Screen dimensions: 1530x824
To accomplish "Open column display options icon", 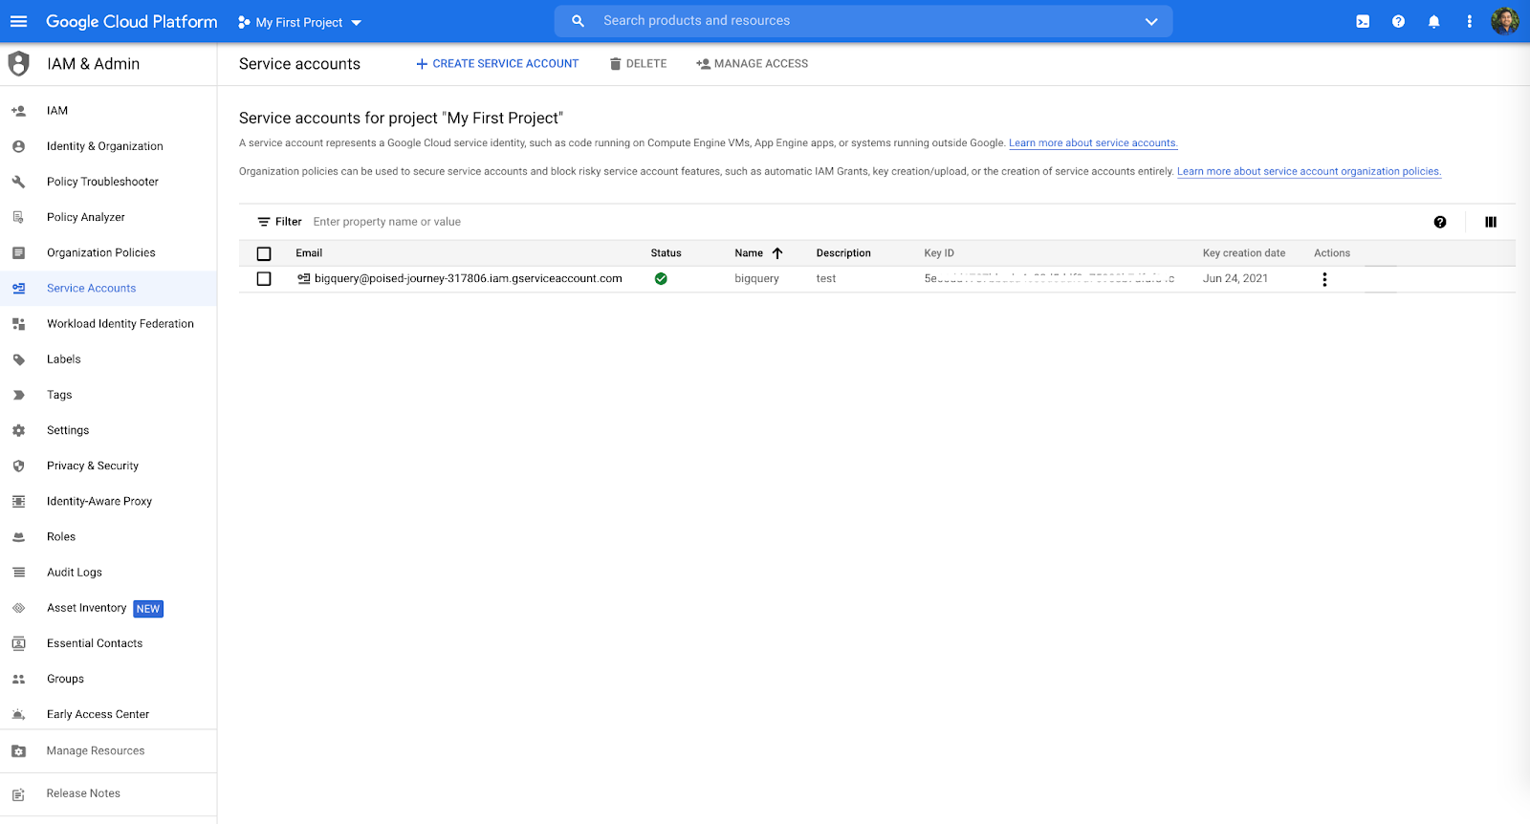I will 1491,222.
